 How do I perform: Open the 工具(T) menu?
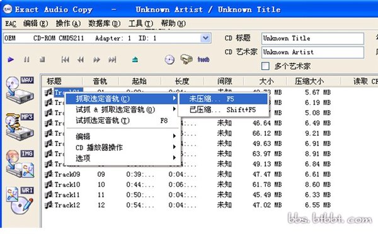140,24
